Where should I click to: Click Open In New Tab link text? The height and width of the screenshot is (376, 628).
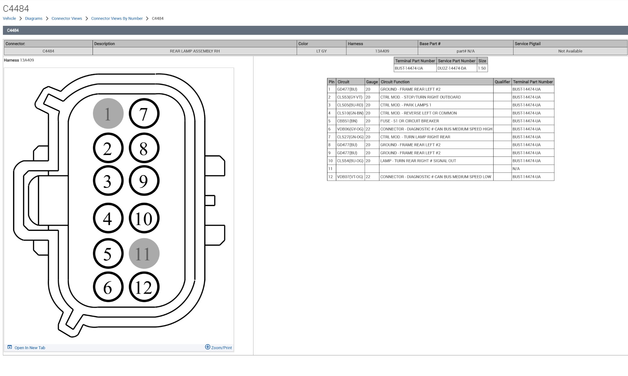coord(30,348)
